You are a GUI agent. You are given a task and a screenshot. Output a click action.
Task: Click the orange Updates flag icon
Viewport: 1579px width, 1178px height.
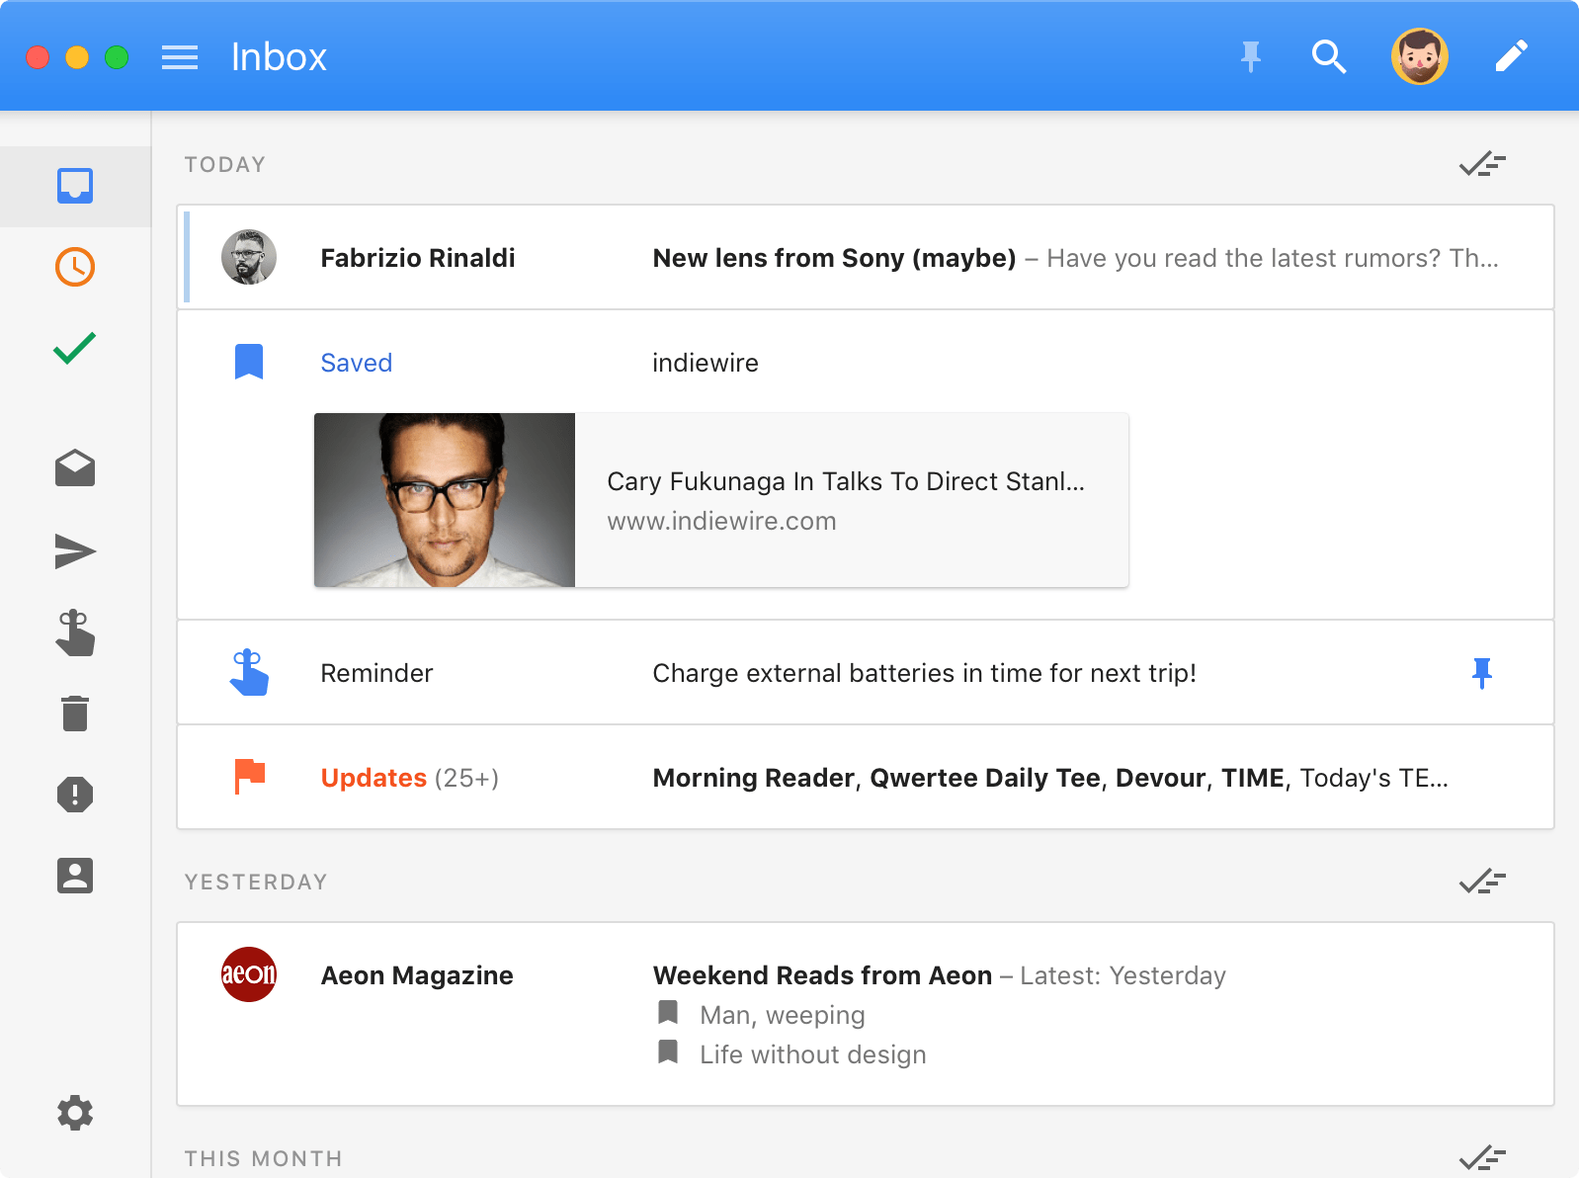point(250,776)
